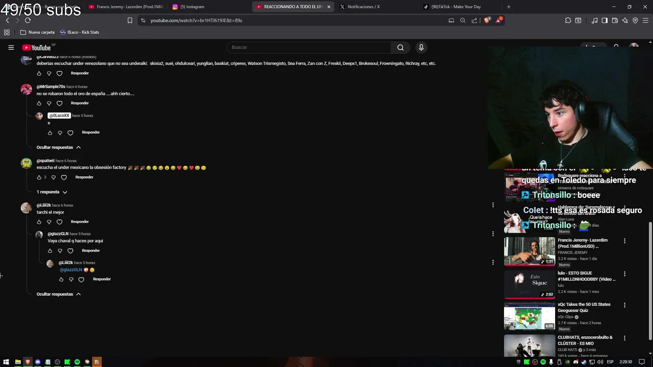This screenshot has width=653, height=367.
Task: Click the share icon in the address bar
Action: tap(474, 20)
